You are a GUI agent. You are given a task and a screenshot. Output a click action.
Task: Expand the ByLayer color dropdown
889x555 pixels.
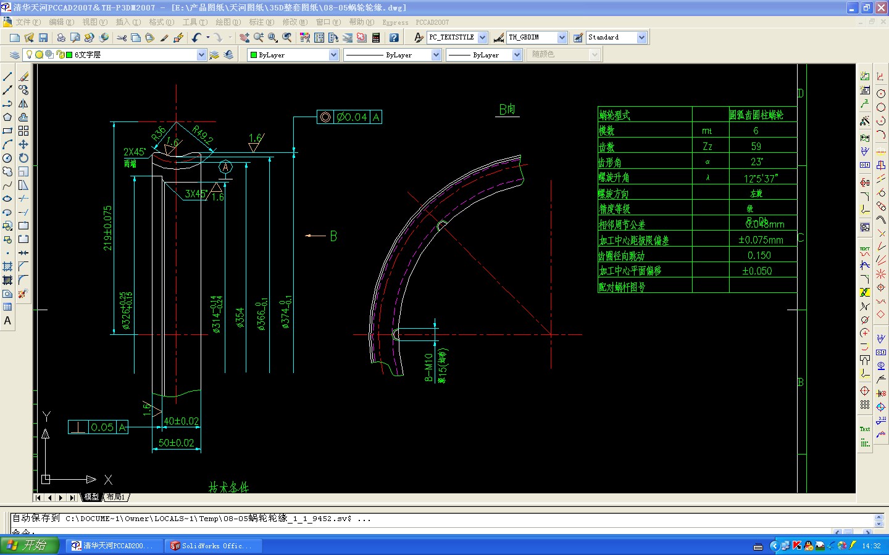pyautogui.click(x=334, y=55)
